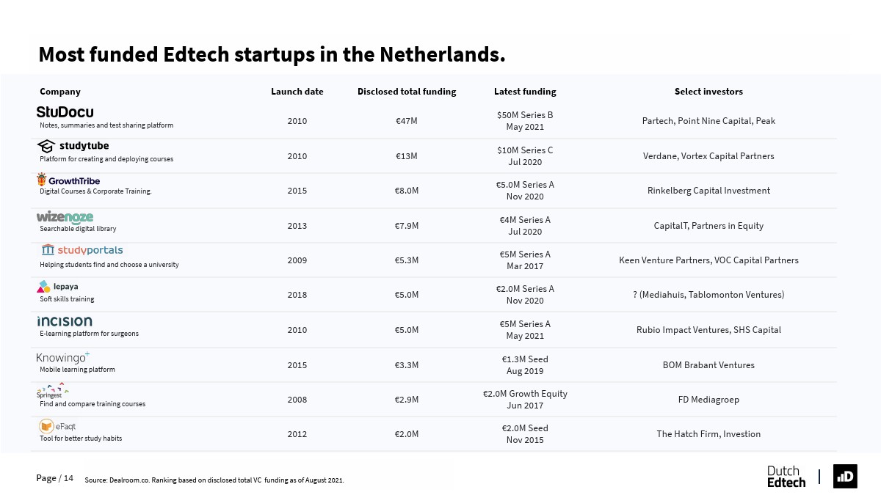
Task: Click the slide title about Edtech startups
Action: 272,54
